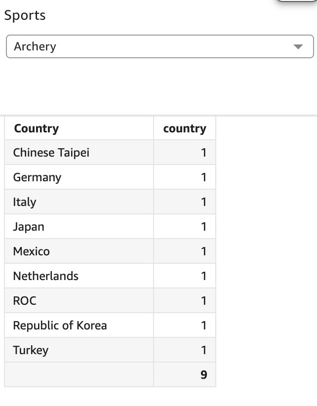Viewport: 317px width, 406px height.
Task: Select the Germany cell in the table
Action: [37, 177]
